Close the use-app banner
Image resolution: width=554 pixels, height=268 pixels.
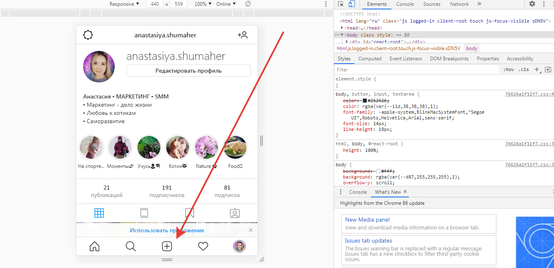(251, 230)
